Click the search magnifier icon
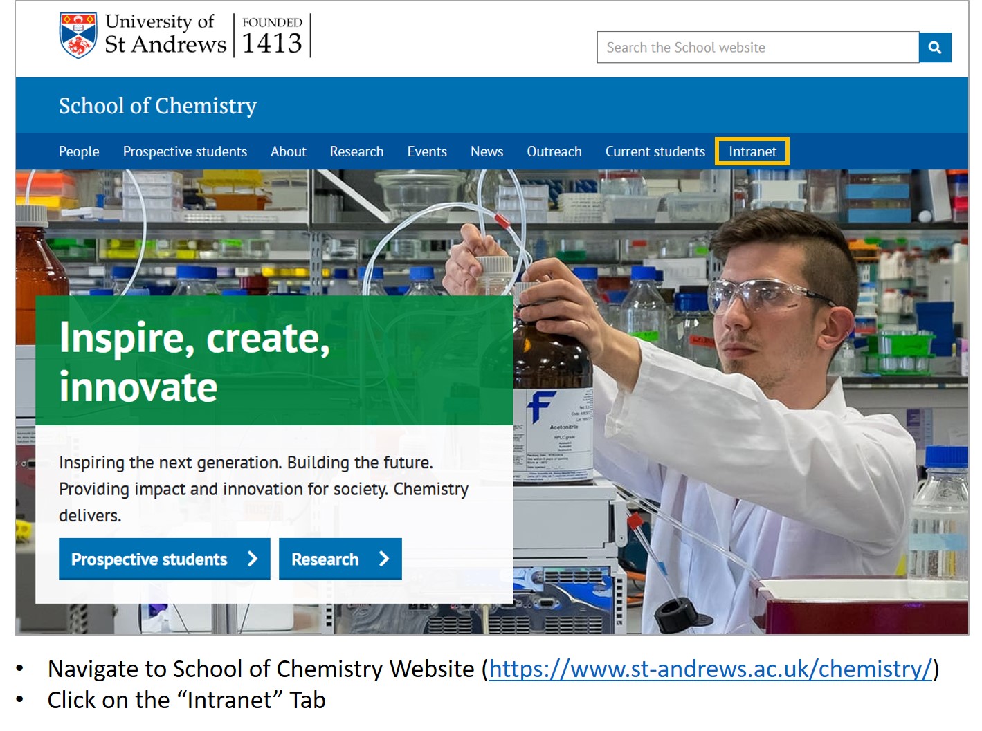This screenshot has height=731, width=982. coord(935,47)
